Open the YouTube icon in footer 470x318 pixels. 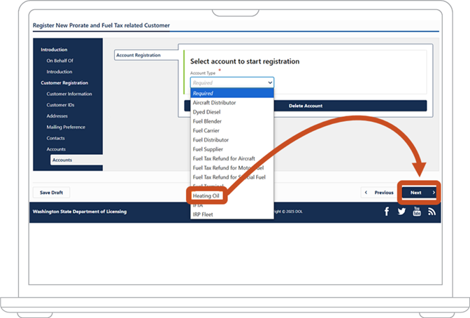417,211
